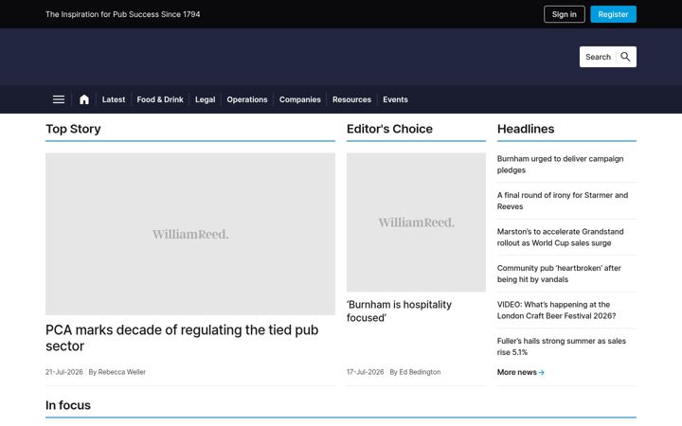Image resolution: width=682 pixels, height=426 pixels.
Task: Open ''Burnham is hospitality focused'' article
Action: pos(400,311)
